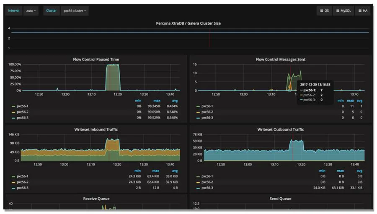This screenshot has height=214, width=377.
Task: Sort Flow Control Paused Time legend by min
Action: pyautogui.click(x=138, y=101)
